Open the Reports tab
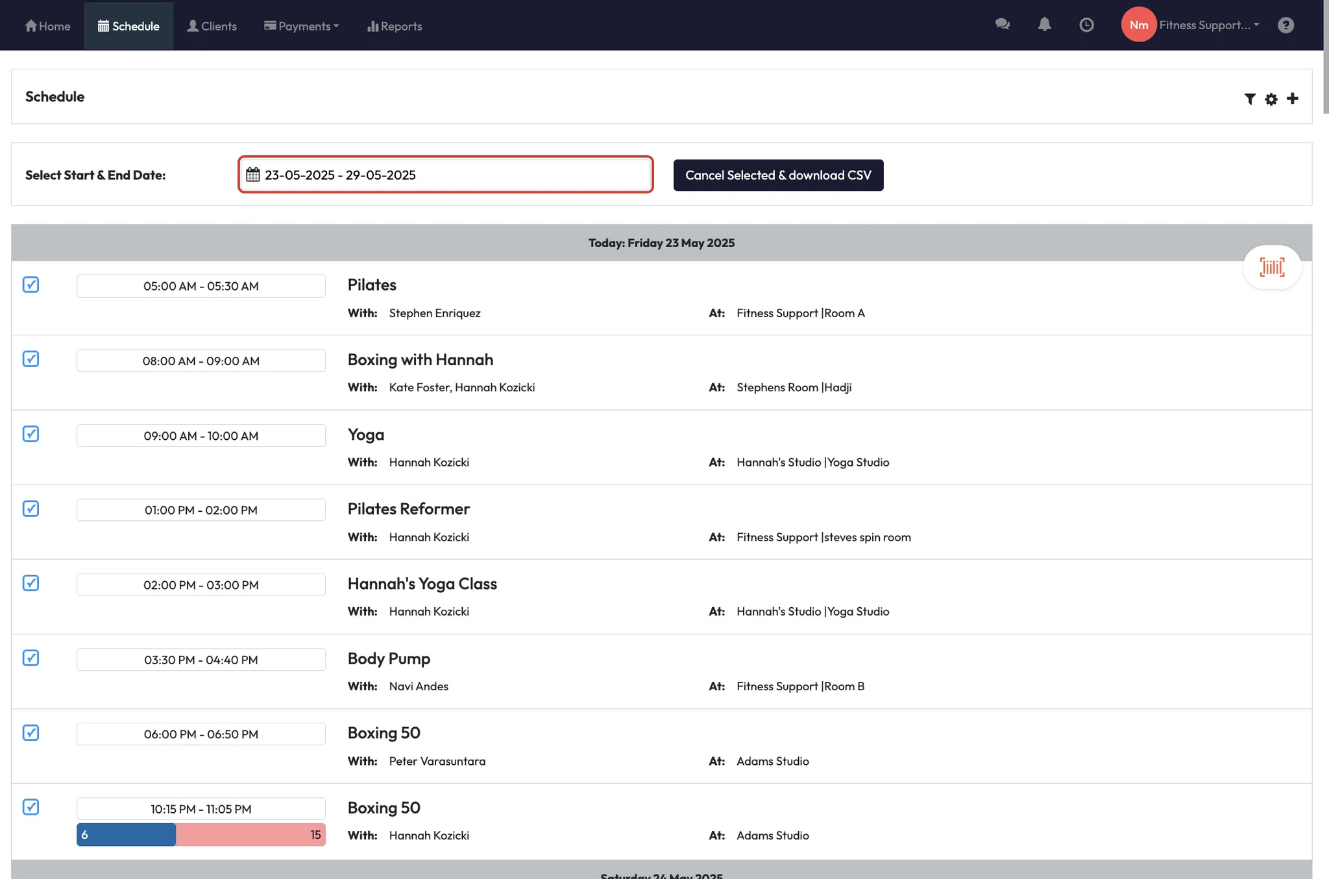 [395, 26]
